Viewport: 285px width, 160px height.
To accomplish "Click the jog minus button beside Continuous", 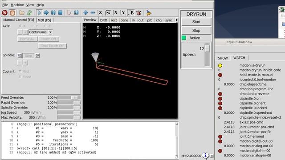I will coord(20,32).
